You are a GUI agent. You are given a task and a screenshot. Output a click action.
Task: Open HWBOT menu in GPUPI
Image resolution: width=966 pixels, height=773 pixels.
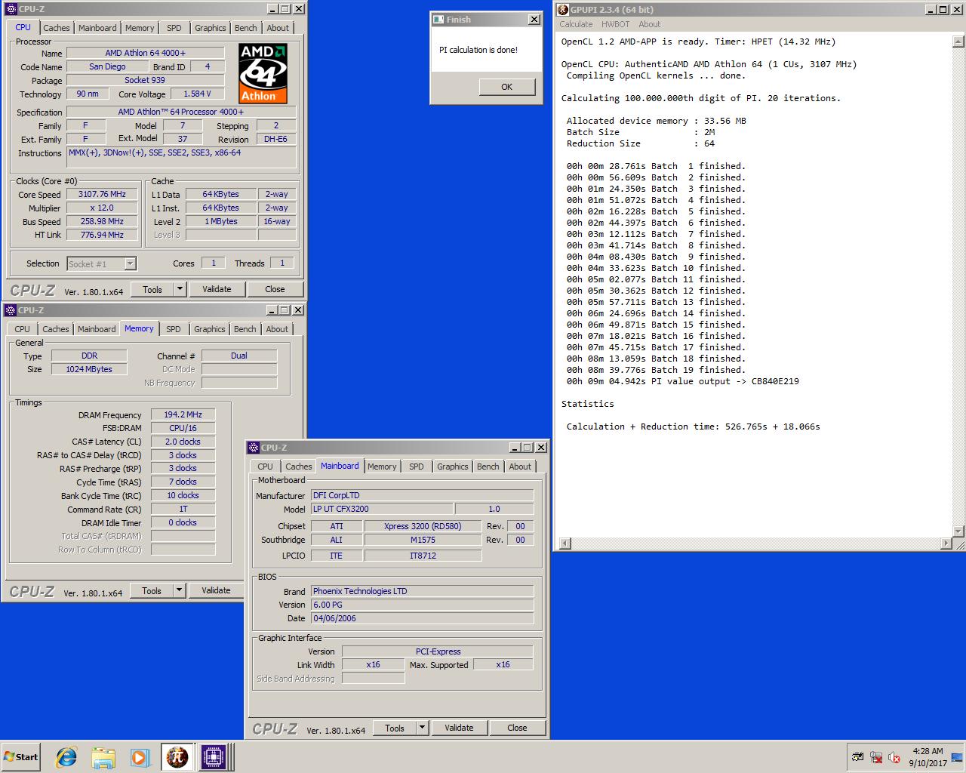click(615, 24)
